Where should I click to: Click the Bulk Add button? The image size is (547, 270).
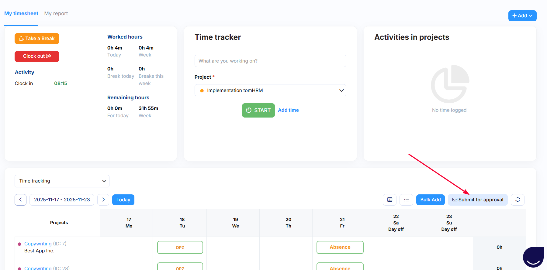pyautogui.click(x=430, y=200)
